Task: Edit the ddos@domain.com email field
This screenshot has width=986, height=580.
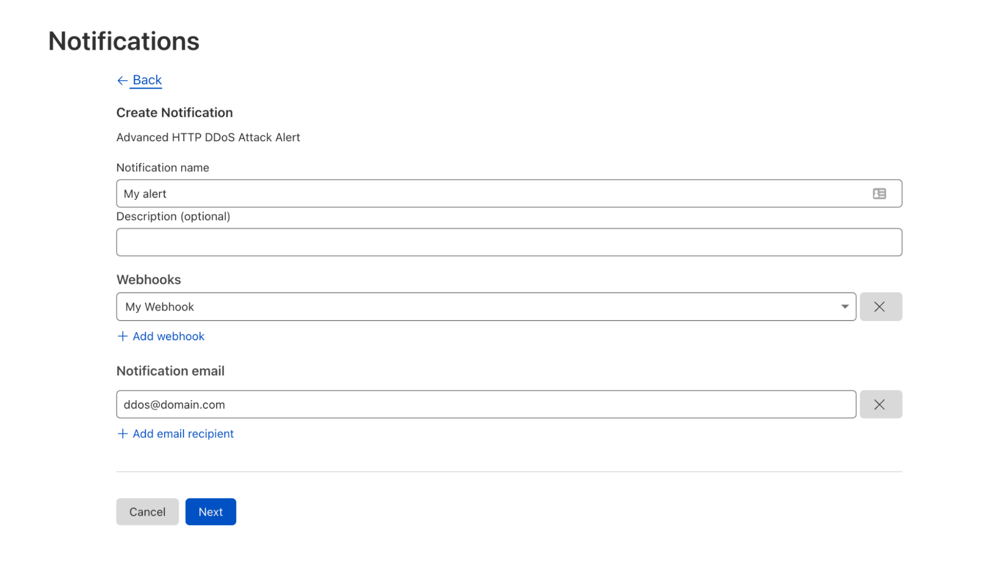Action: (486, 404)
